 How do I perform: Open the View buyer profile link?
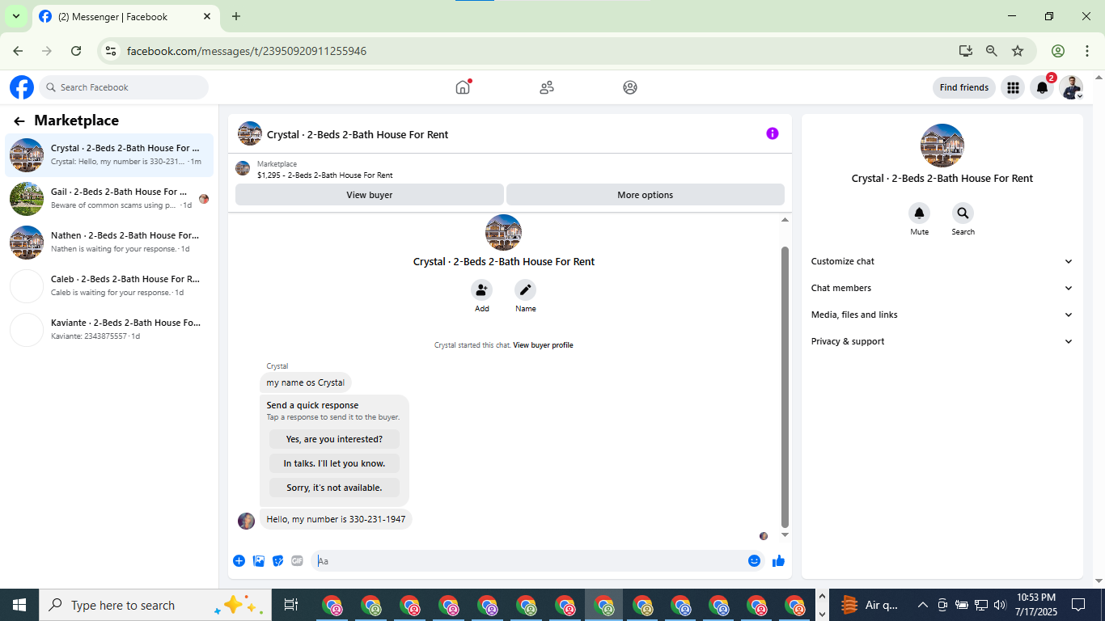tap(543, 345)
